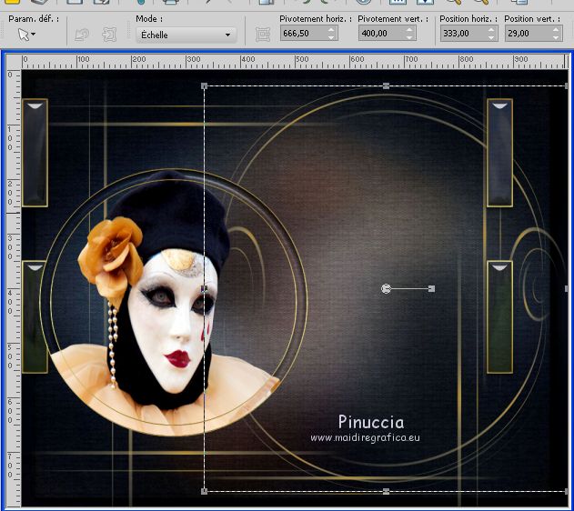Click the Pivotement vert. spinner arrows
The height and width of the screenshot is (511, 574).
409,34
